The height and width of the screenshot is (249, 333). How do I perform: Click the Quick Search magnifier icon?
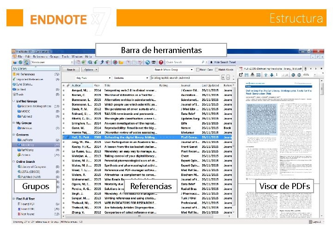203,62
